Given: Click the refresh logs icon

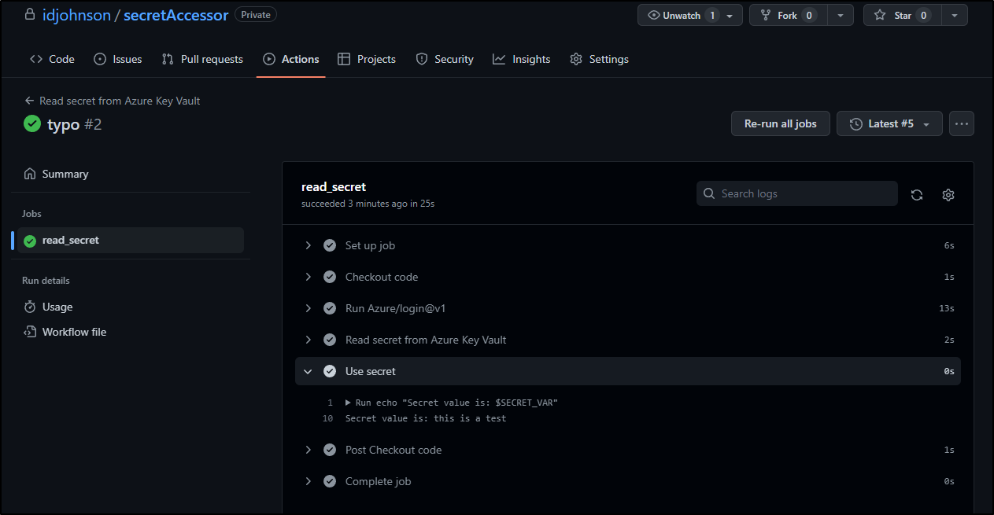Looking at the screenshot, I should click(917, 195).
